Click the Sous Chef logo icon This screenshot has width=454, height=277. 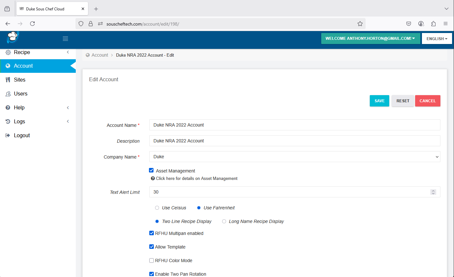click(x=13, y=37)
